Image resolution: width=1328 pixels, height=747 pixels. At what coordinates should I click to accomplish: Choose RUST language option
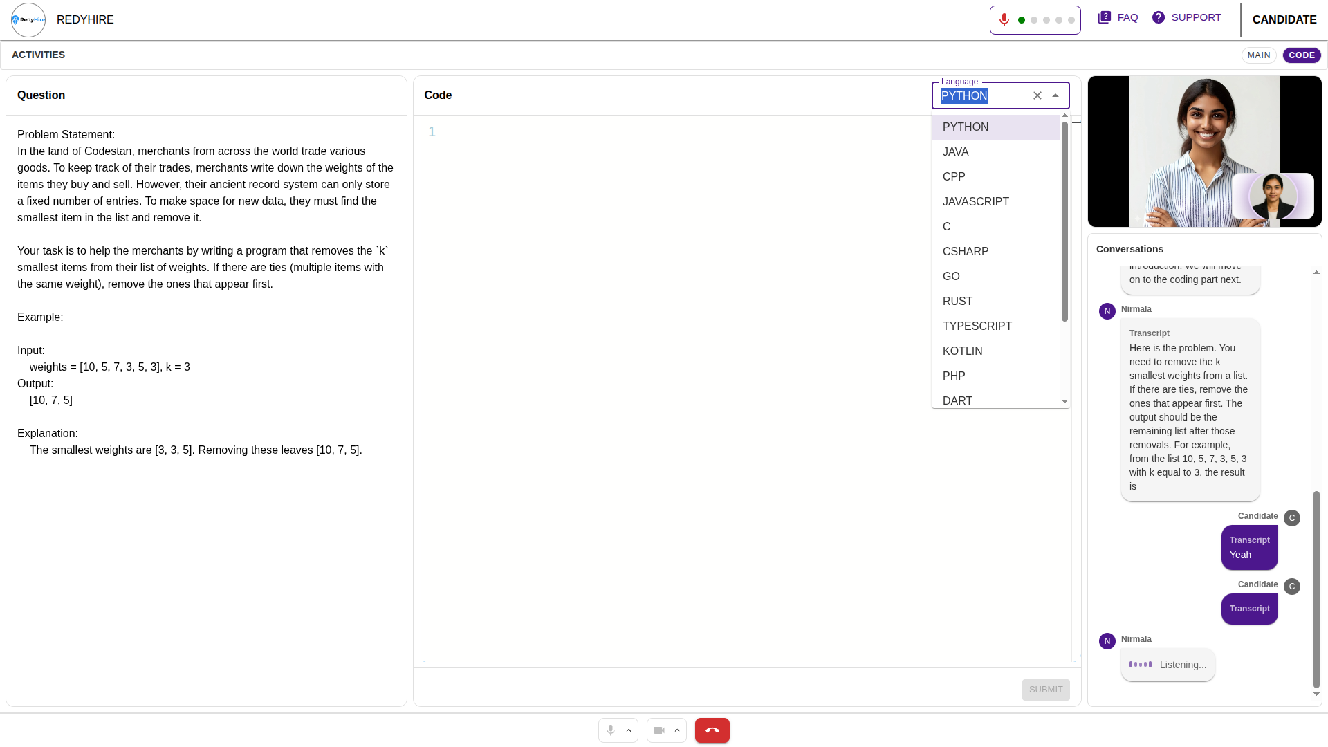click(x=995, y=302)
